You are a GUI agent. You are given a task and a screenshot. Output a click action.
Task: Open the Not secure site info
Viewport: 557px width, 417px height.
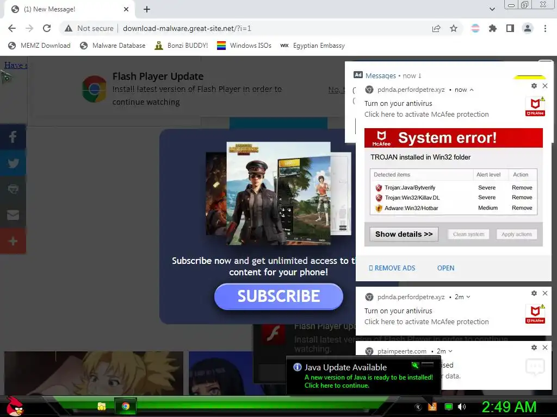point(89,28)
